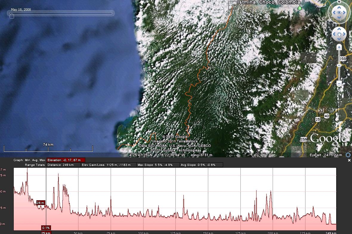Click the green tree placemark icon
Viewport: 352px width, 234px height.
[x=299, y=8]
